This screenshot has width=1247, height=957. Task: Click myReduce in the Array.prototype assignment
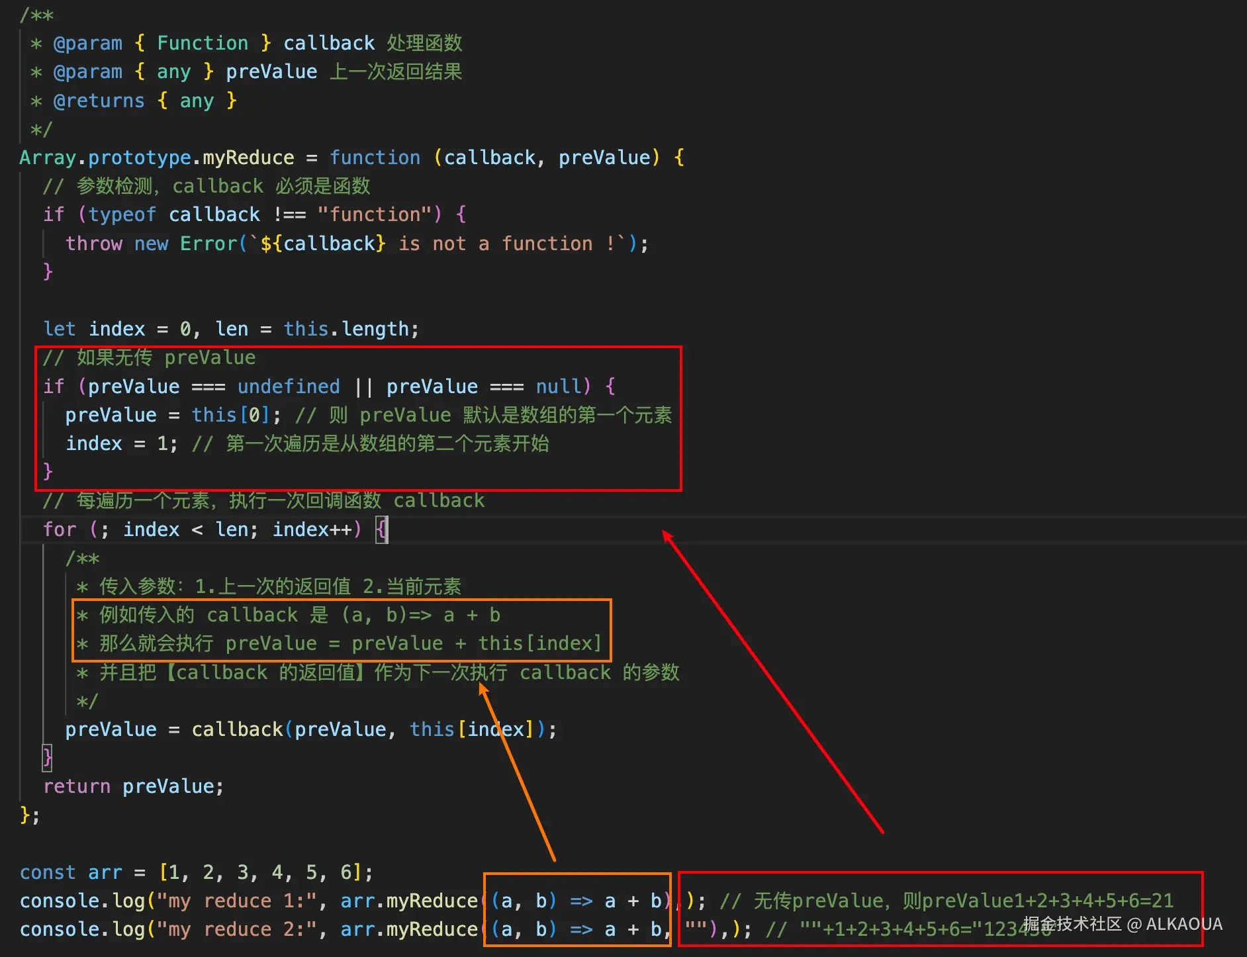point(248,158)
